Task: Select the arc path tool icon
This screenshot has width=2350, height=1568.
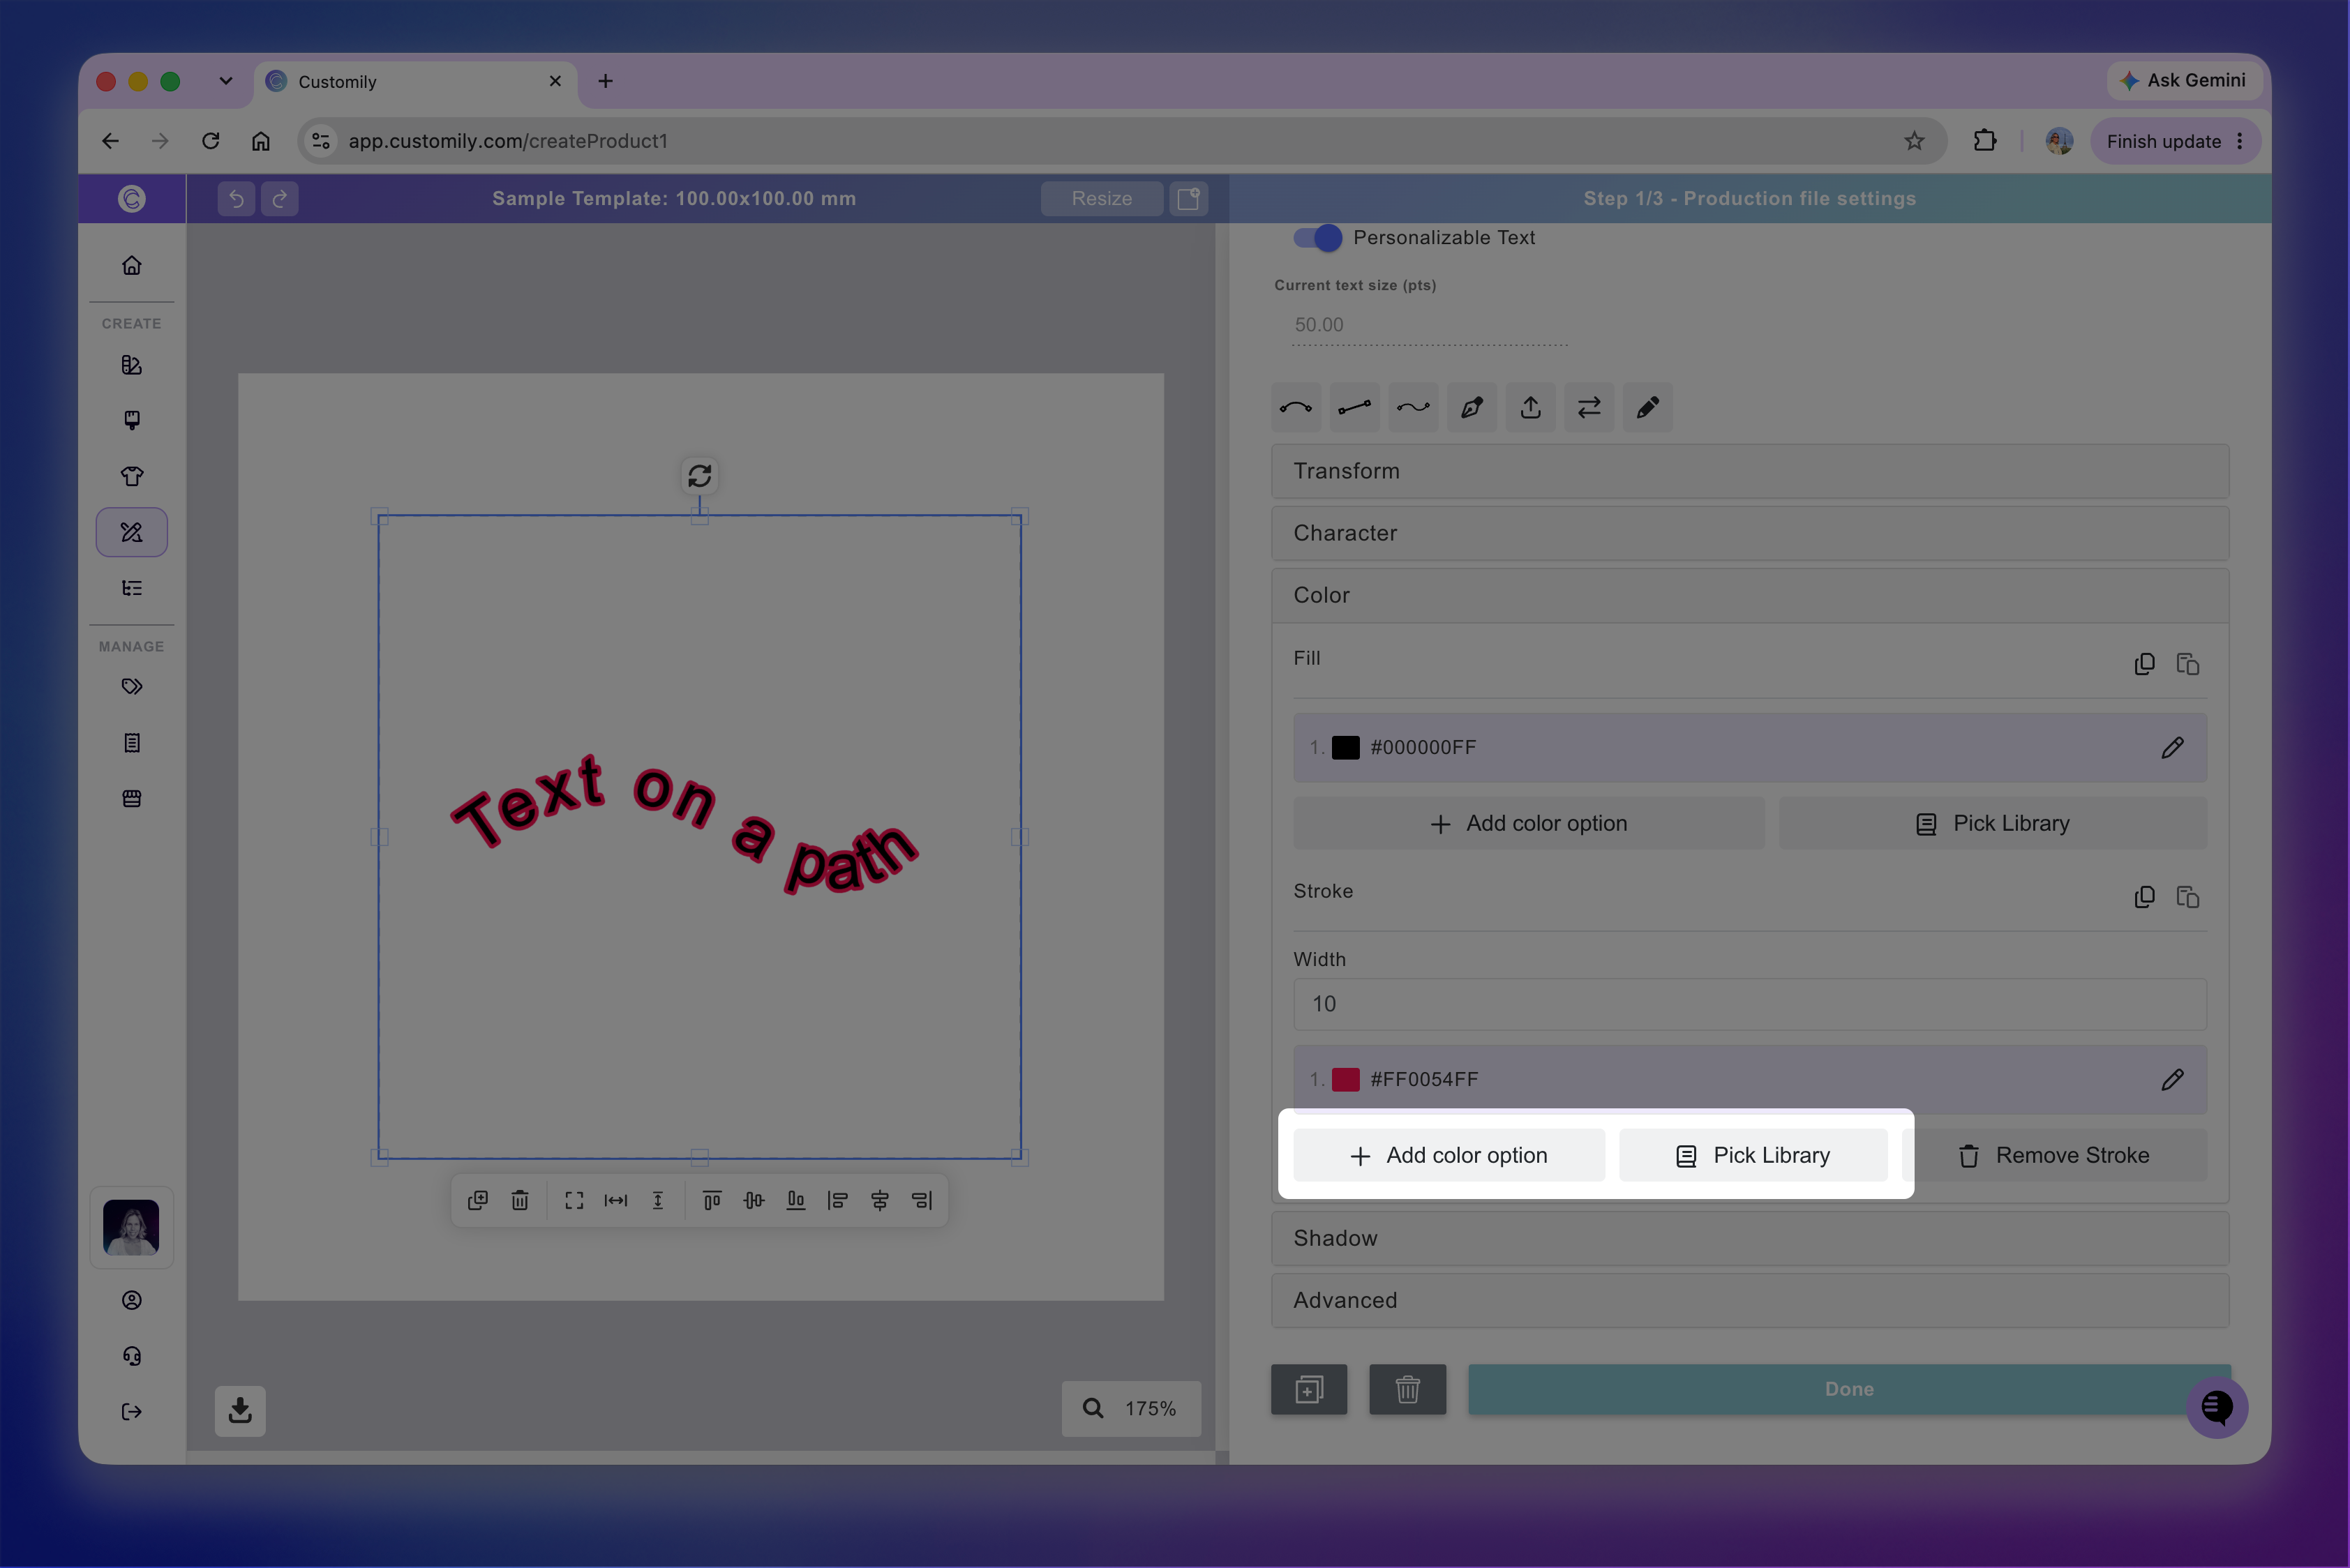Action: pos(1296,407)
